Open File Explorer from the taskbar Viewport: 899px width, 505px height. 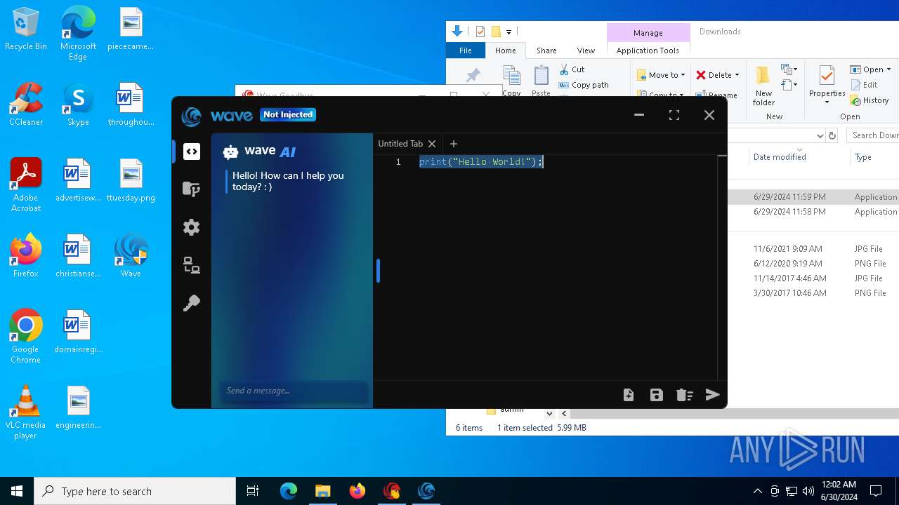(322, 491)
